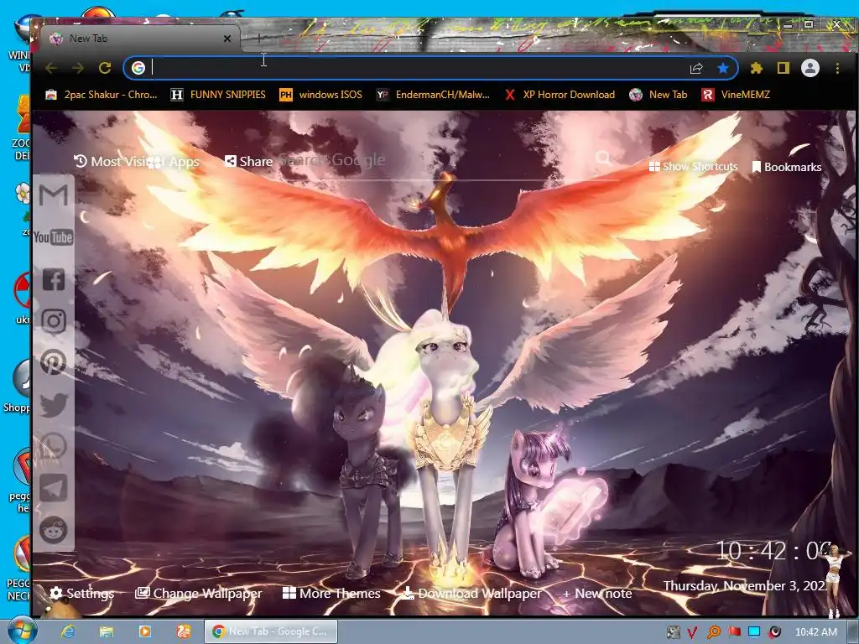Open YouTube from the sidebar

click(x=53, y=237)
